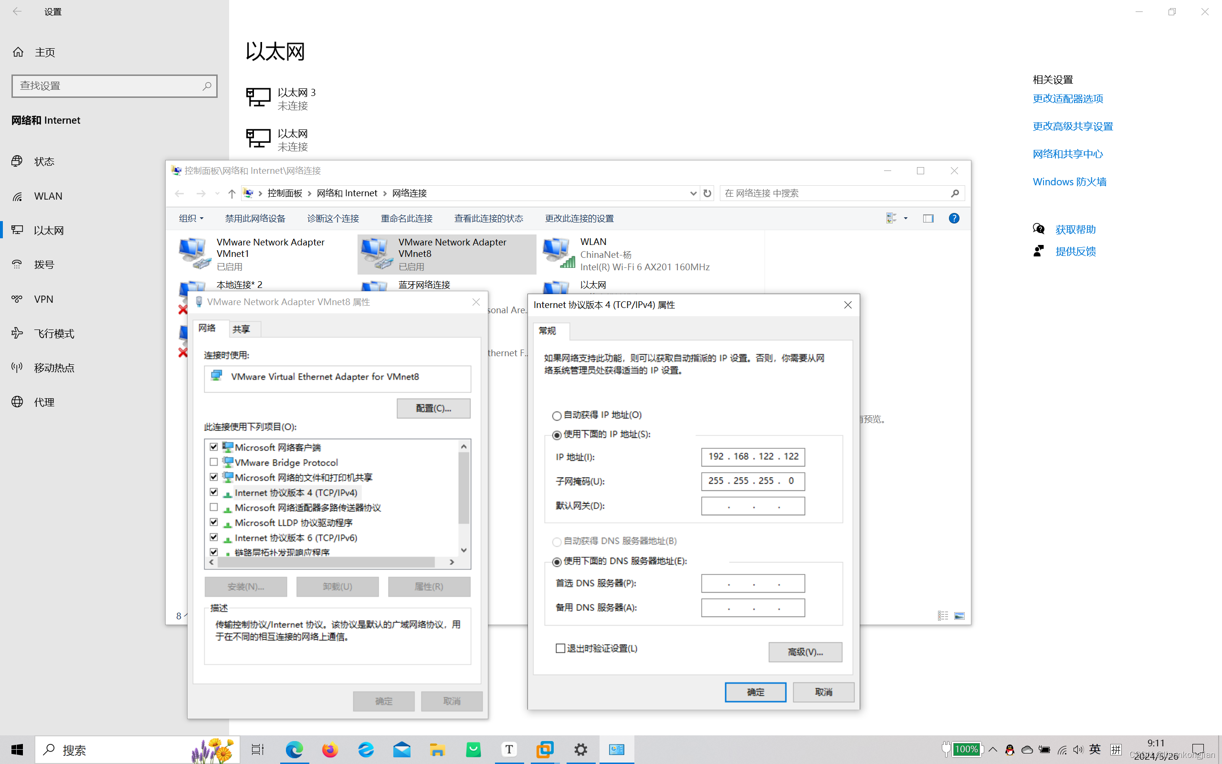Click the 默认网关 input field
This screenshot has width=1222, height=764.
point(753,506)
